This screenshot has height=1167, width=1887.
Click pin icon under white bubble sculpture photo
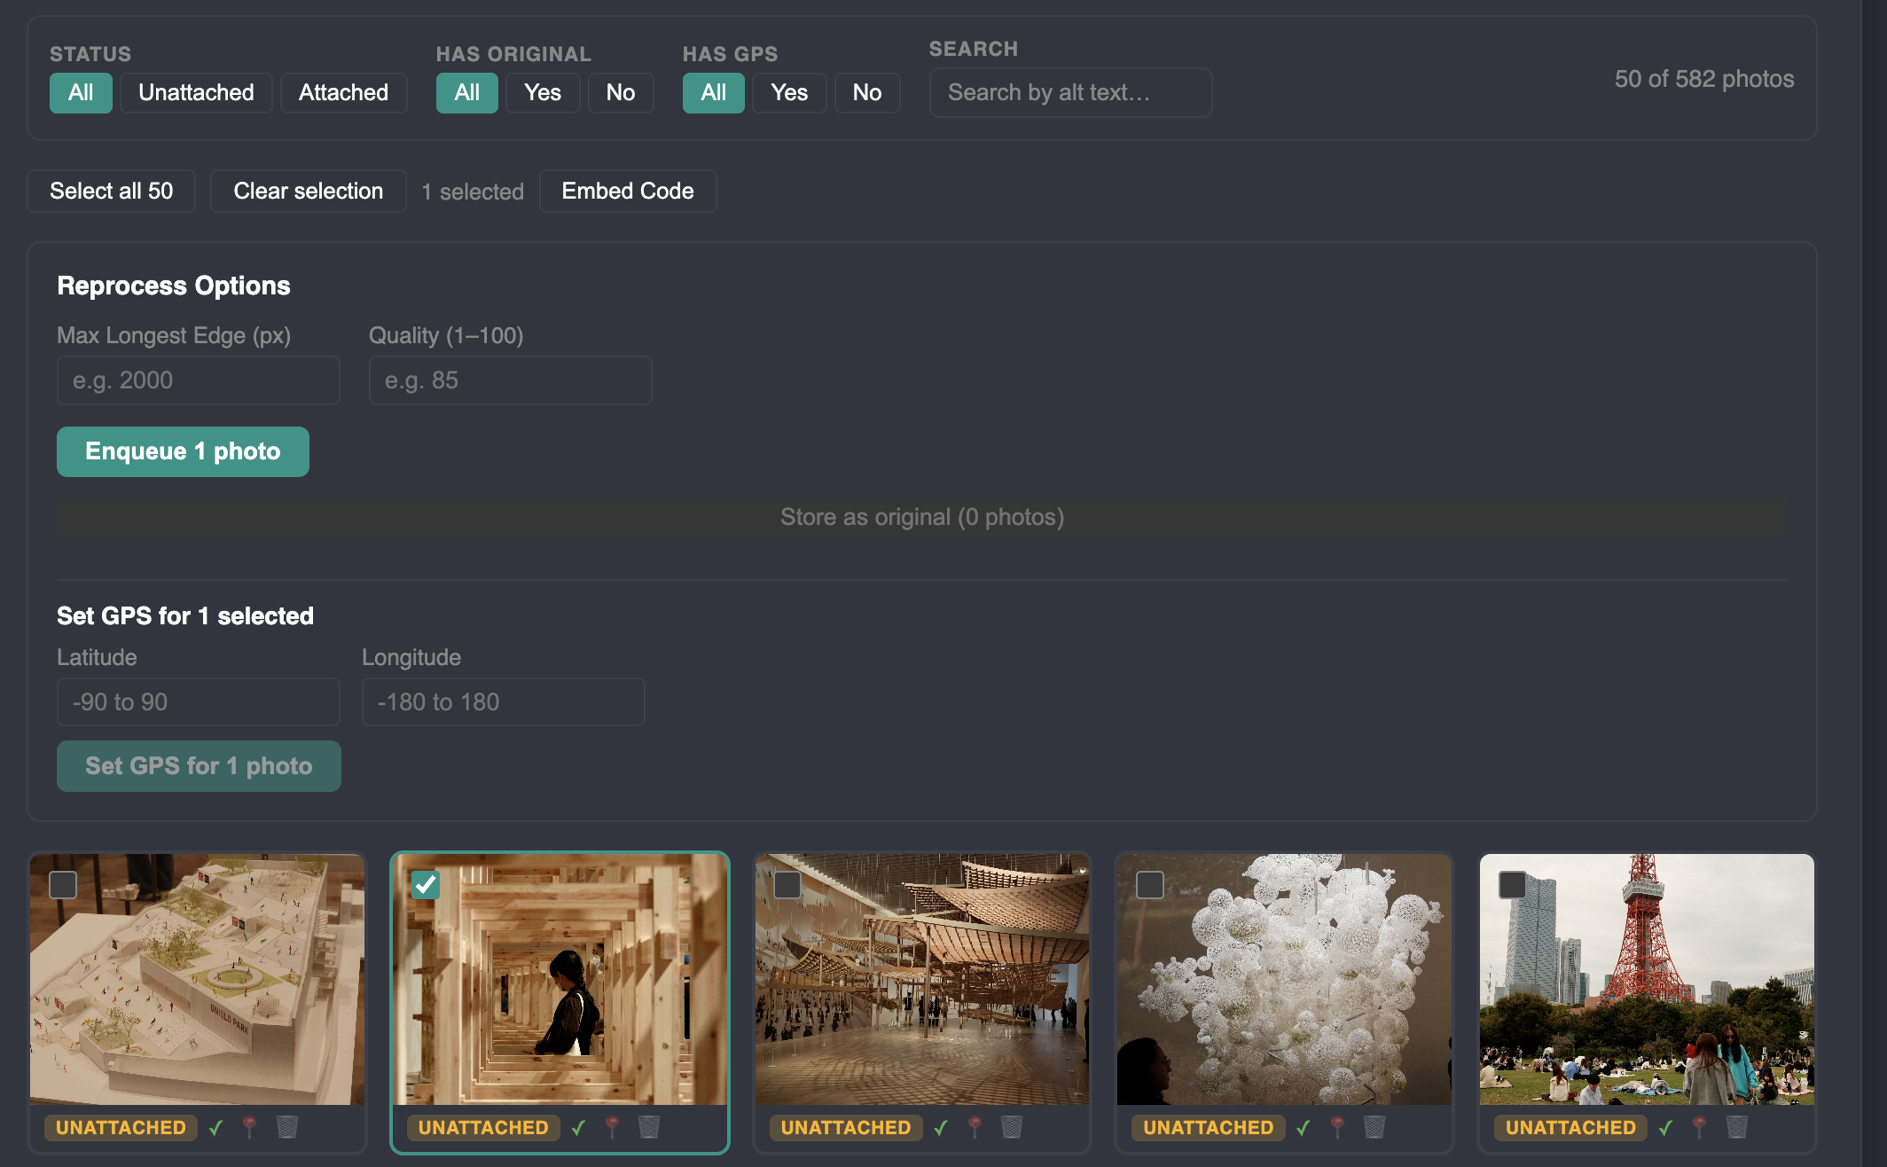tap(1337, 1127)
